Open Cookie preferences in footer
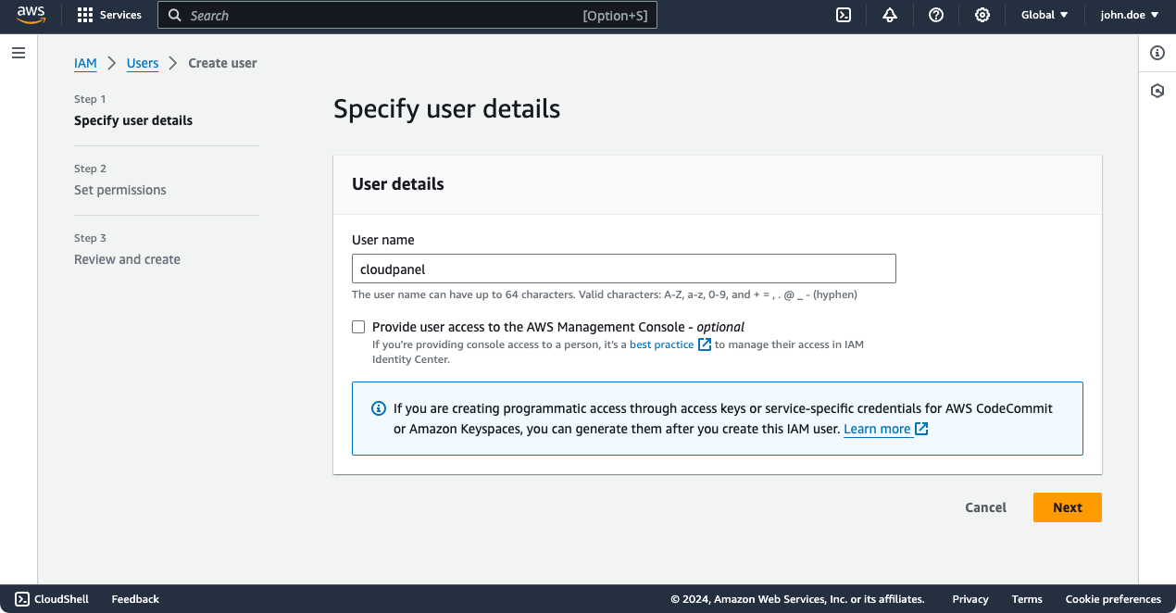Screen dimensions: 1176x613 click(1113, 599)
